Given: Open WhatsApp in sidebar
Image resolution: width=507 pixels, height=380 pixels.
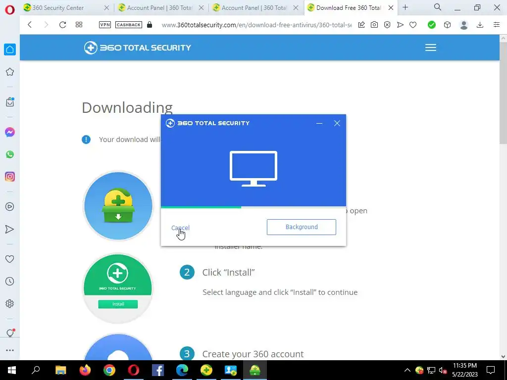Looking at the screenshot, I should tap(10, 154).
